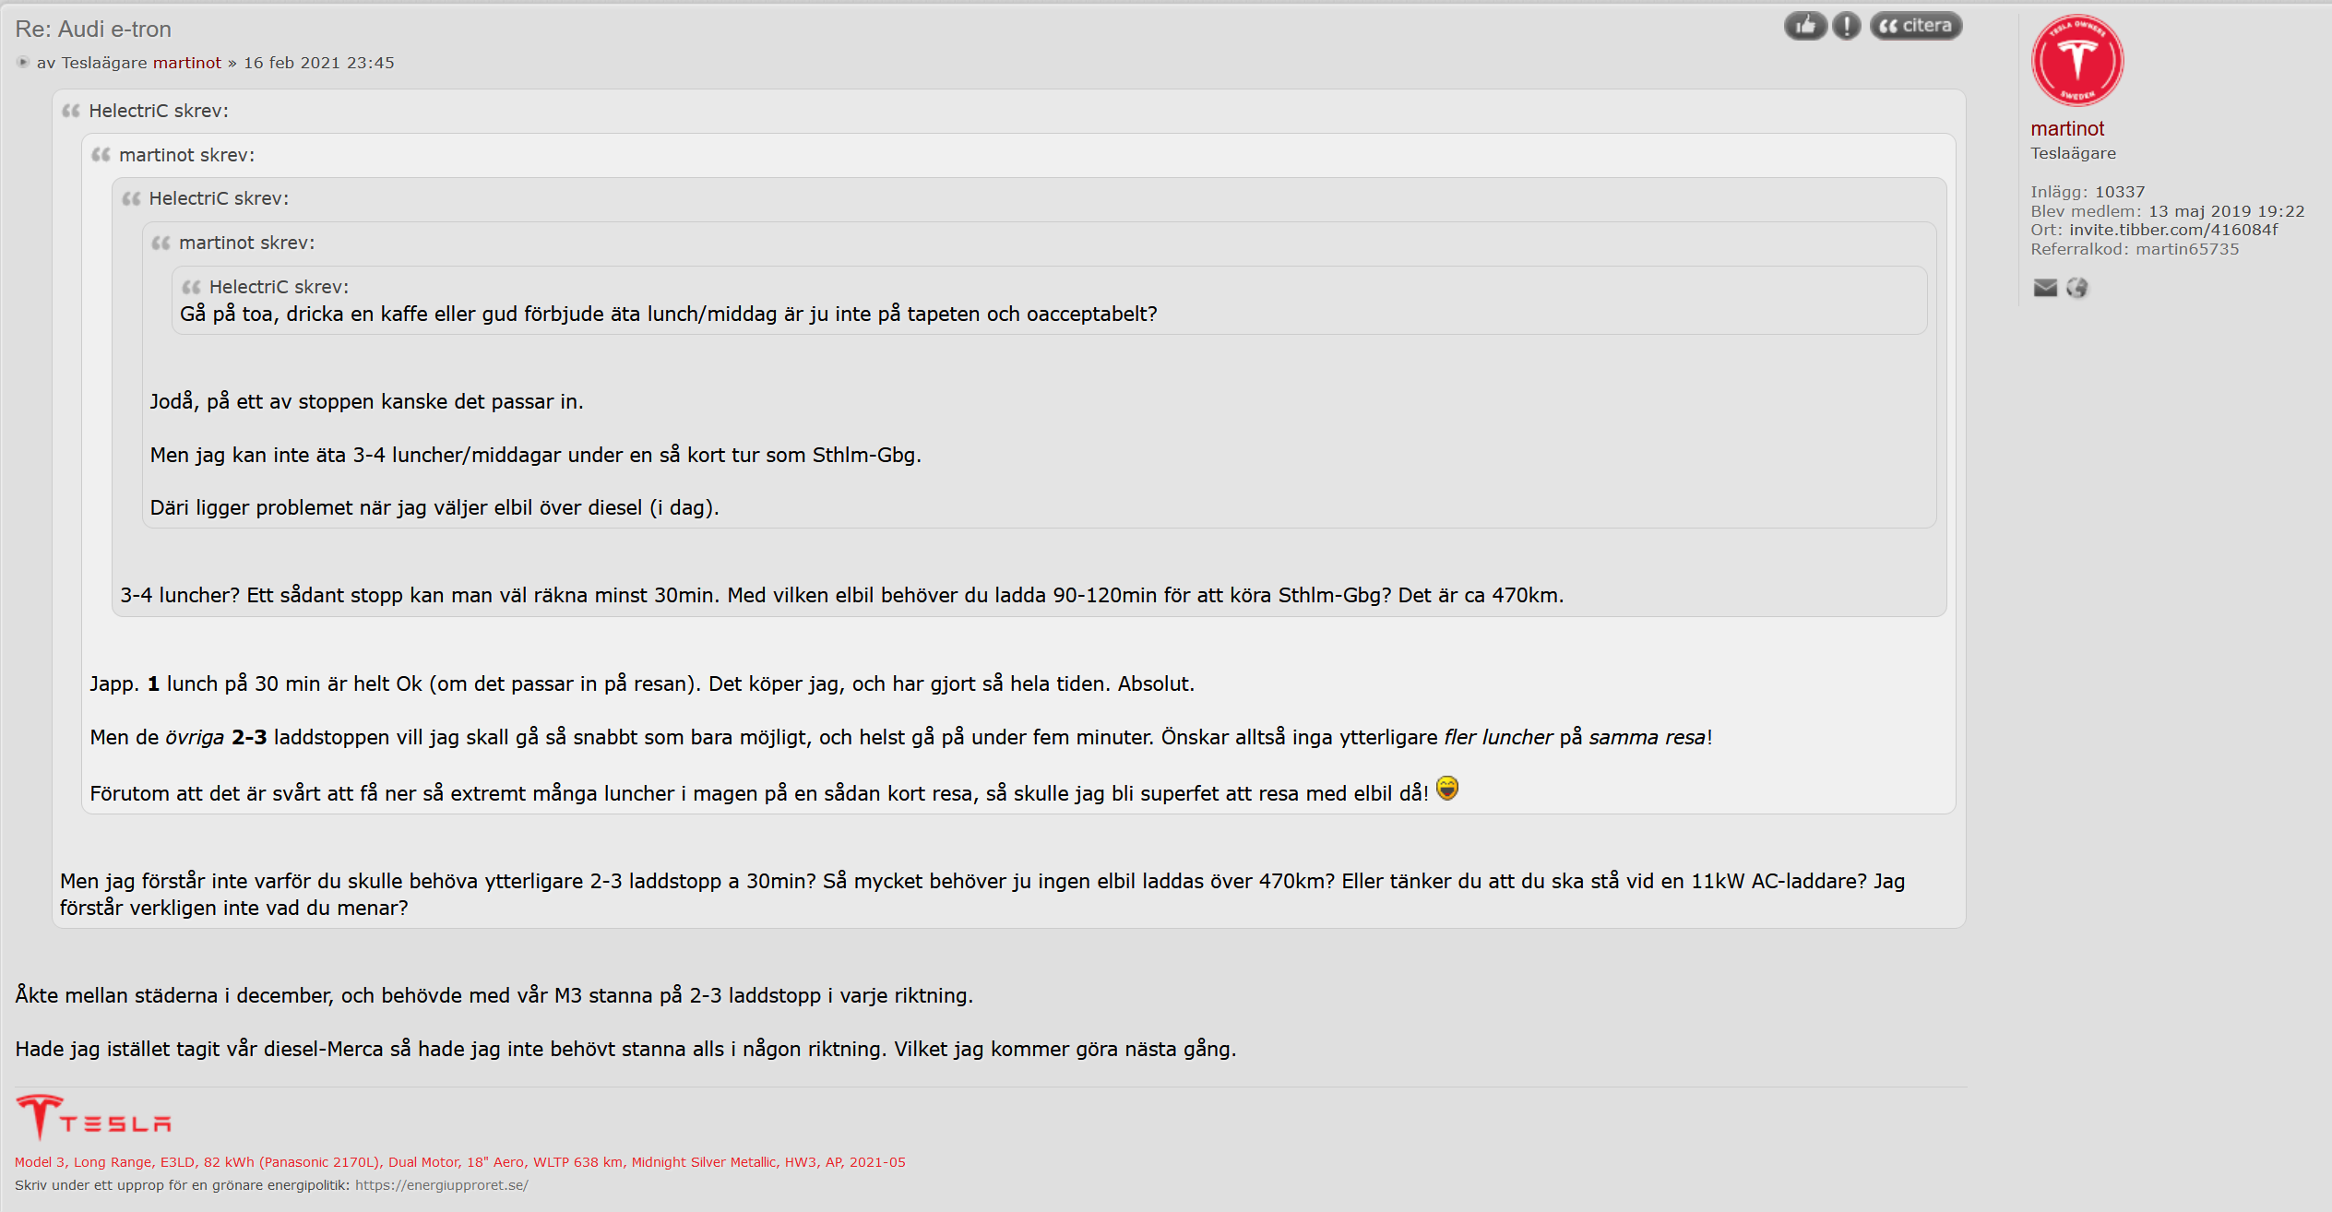Viewport: 2332px width, 1212px height.
Task: Open the 'Re: Audi e-tron' post title
Action: [93, 30]
